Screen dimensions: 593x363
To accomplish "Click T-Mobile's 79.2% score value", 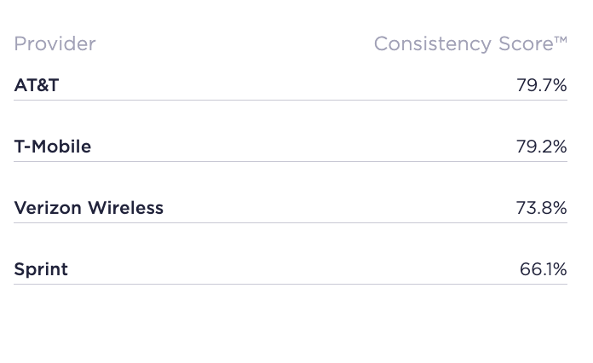I will tap(541, 147).
